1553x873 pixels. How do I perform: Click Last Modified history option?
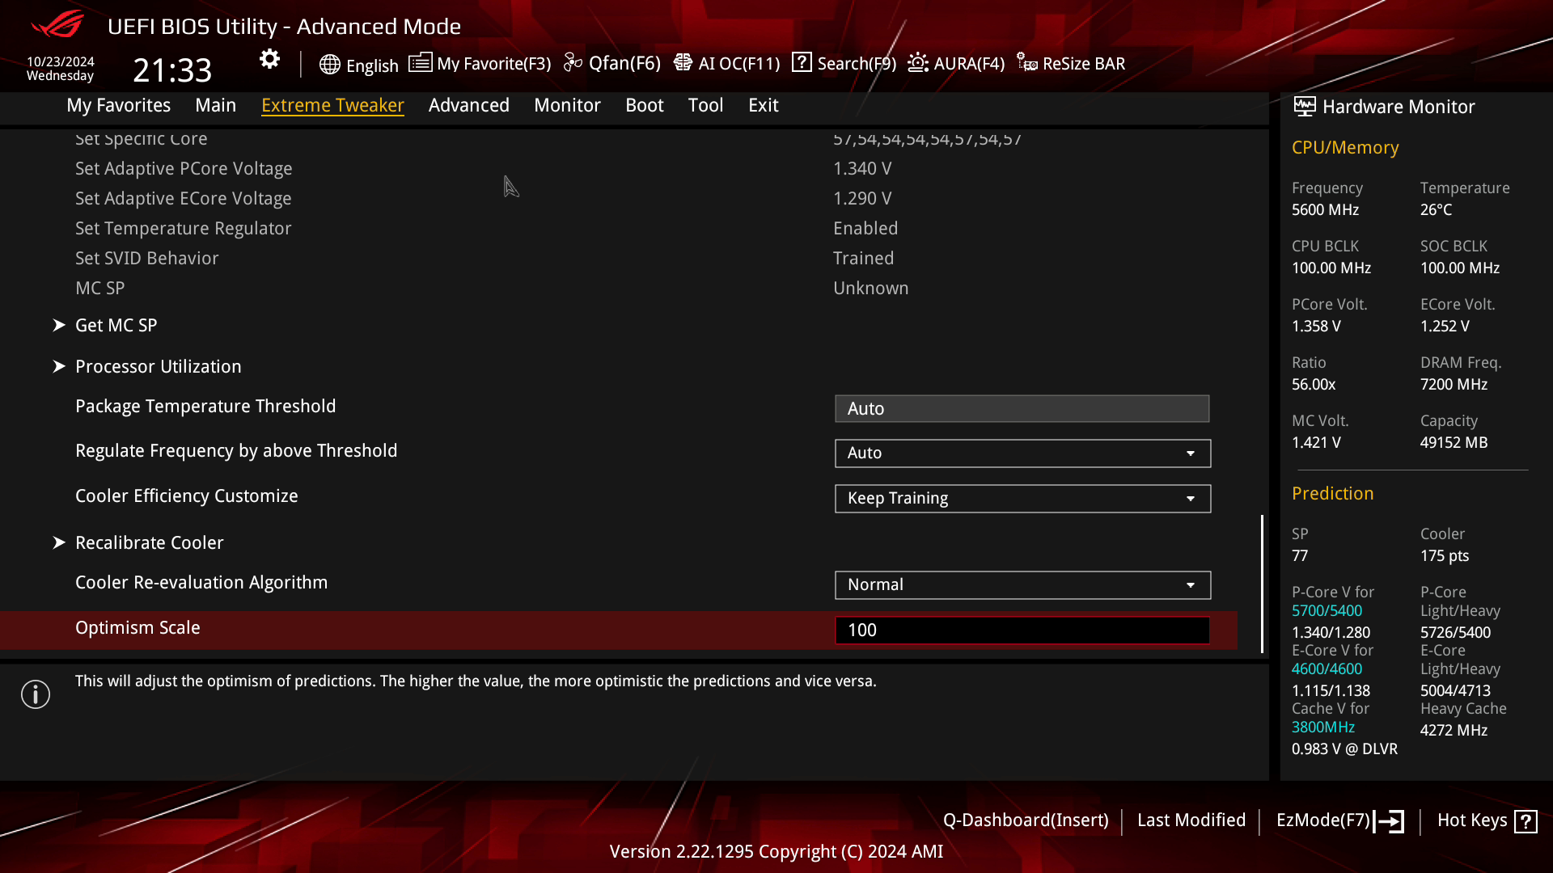point(1191,820)
